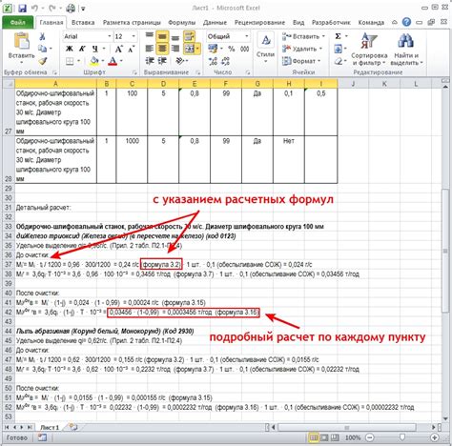Open the Arial font name dropdown
This screenshot has height=446, width=452.
tap(110, 36)
